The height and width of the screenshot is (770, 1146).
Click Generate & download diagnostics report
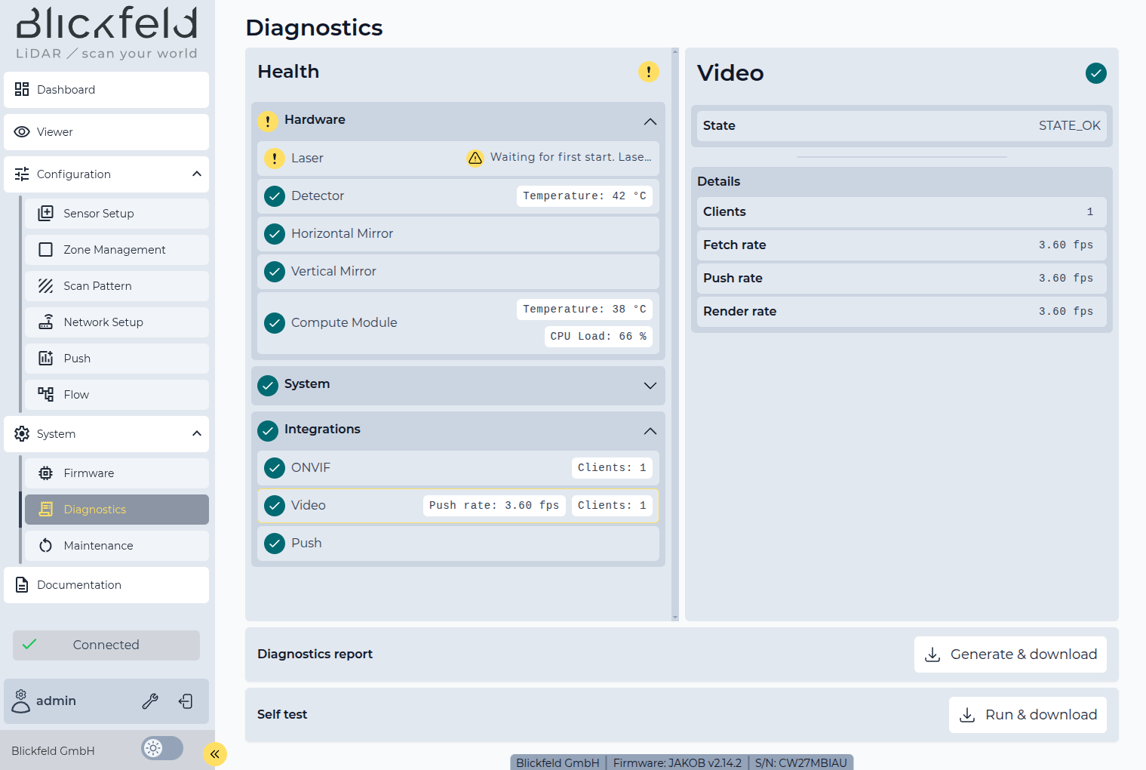[1010, 654]
